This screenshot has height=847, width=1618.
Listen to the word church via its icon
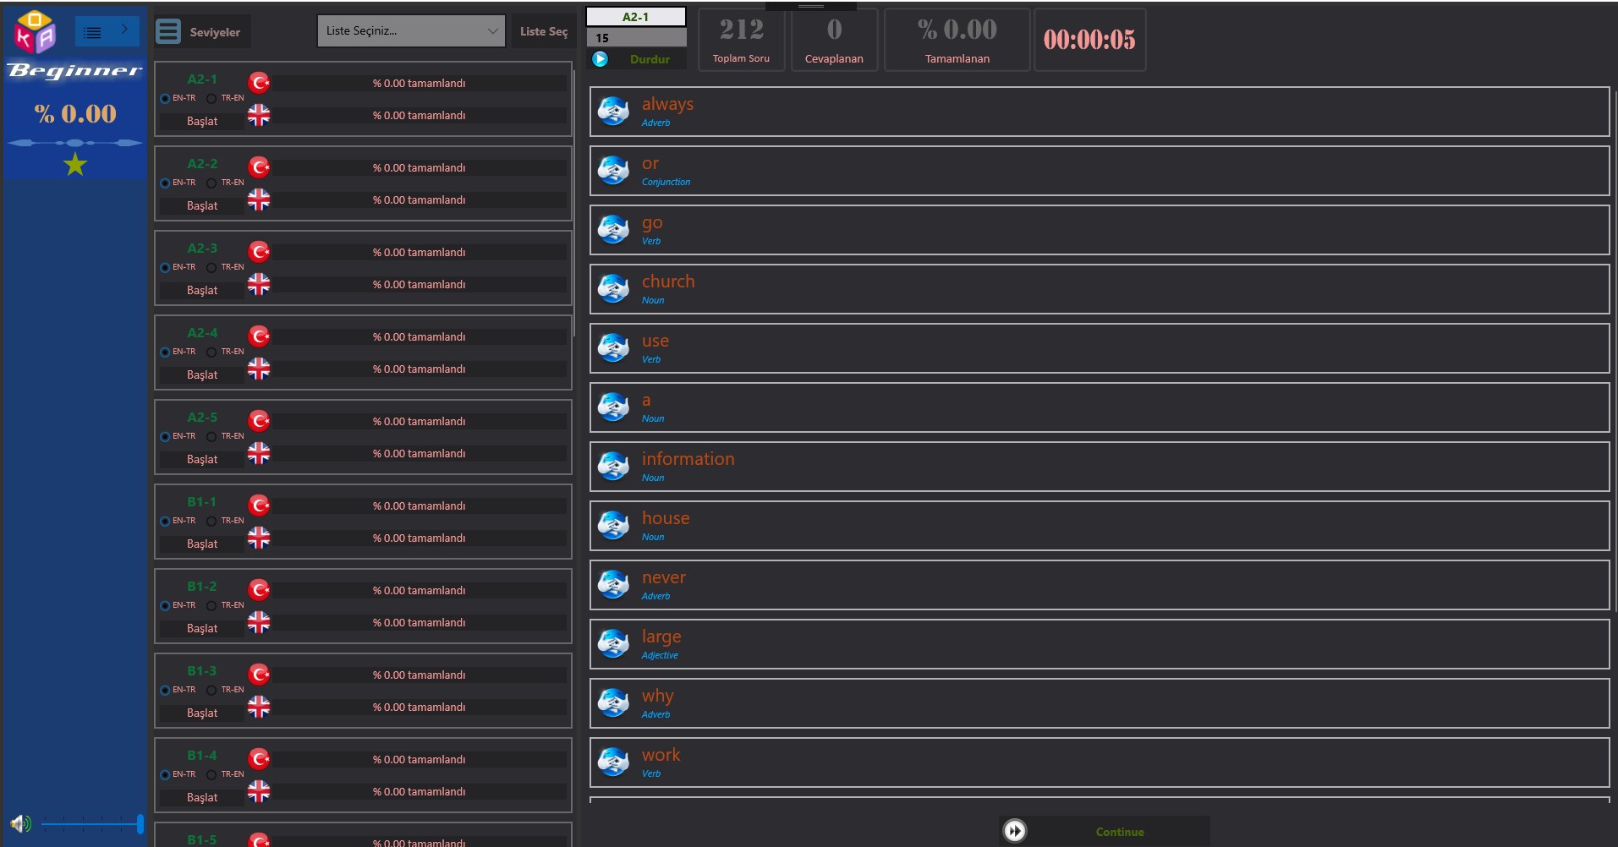[613, 288]
